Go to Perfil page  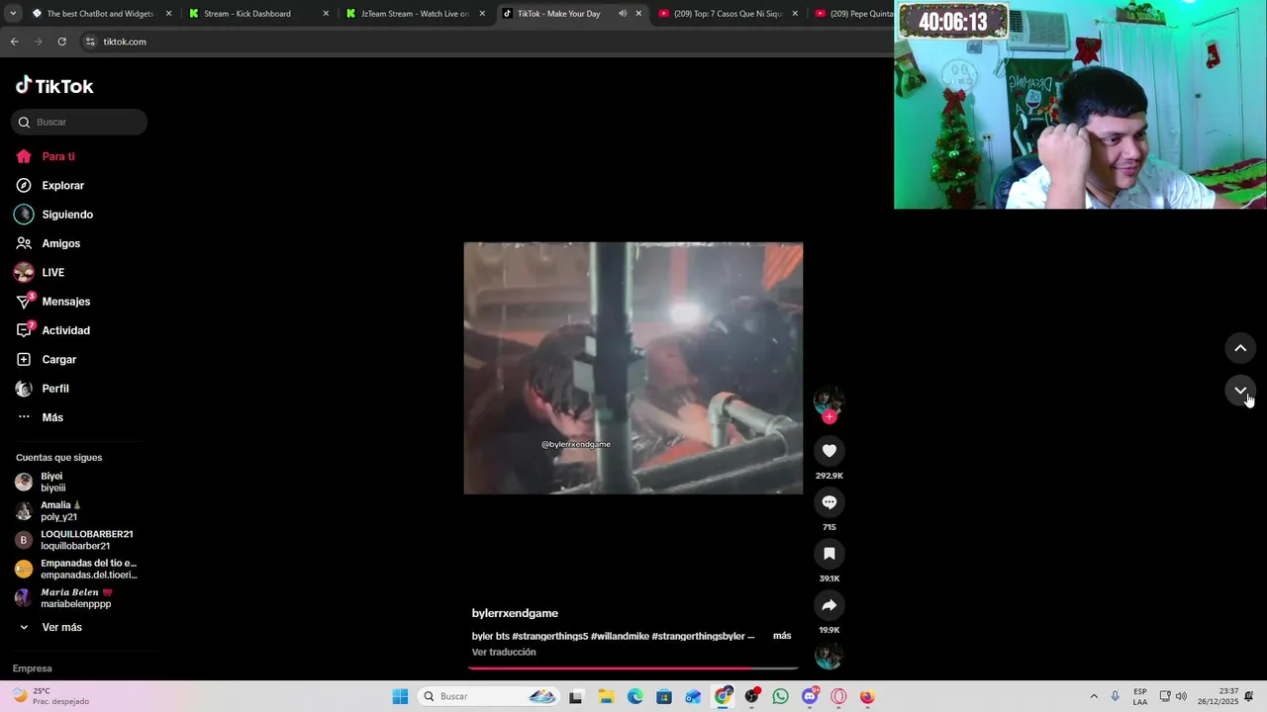(43, 389)
